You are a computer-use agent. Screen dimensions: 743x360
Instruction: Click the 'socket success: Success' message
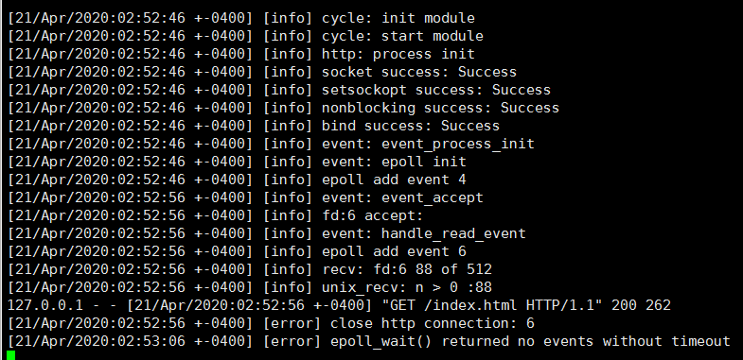tap(419, 72)
